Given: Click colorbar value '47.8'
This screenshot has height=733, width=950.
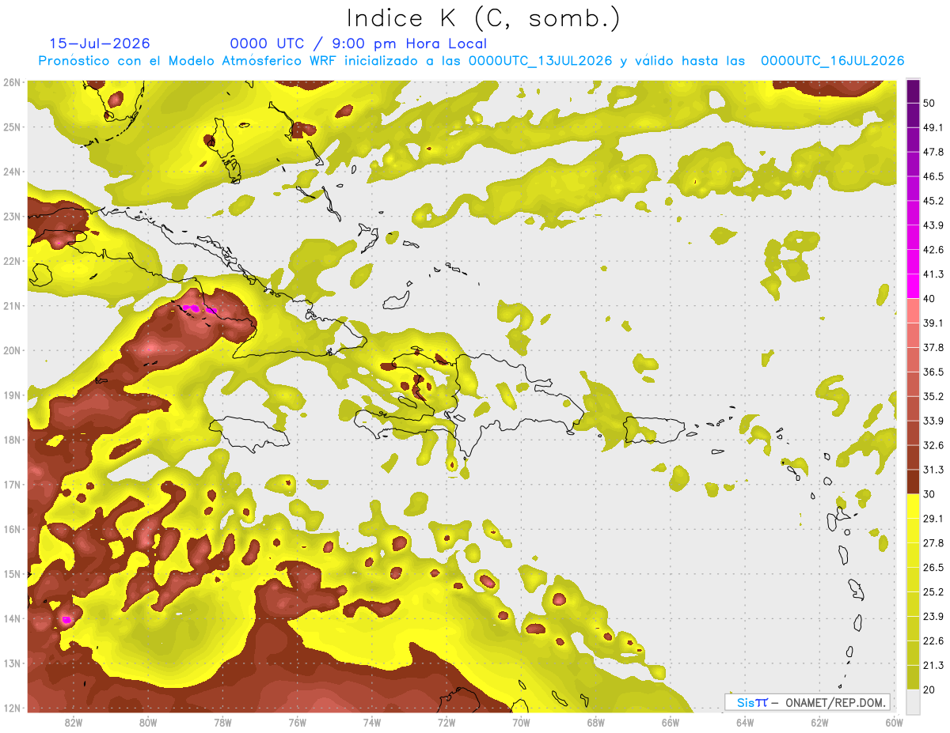Looking at the screenshot, I should pos(933,151).
